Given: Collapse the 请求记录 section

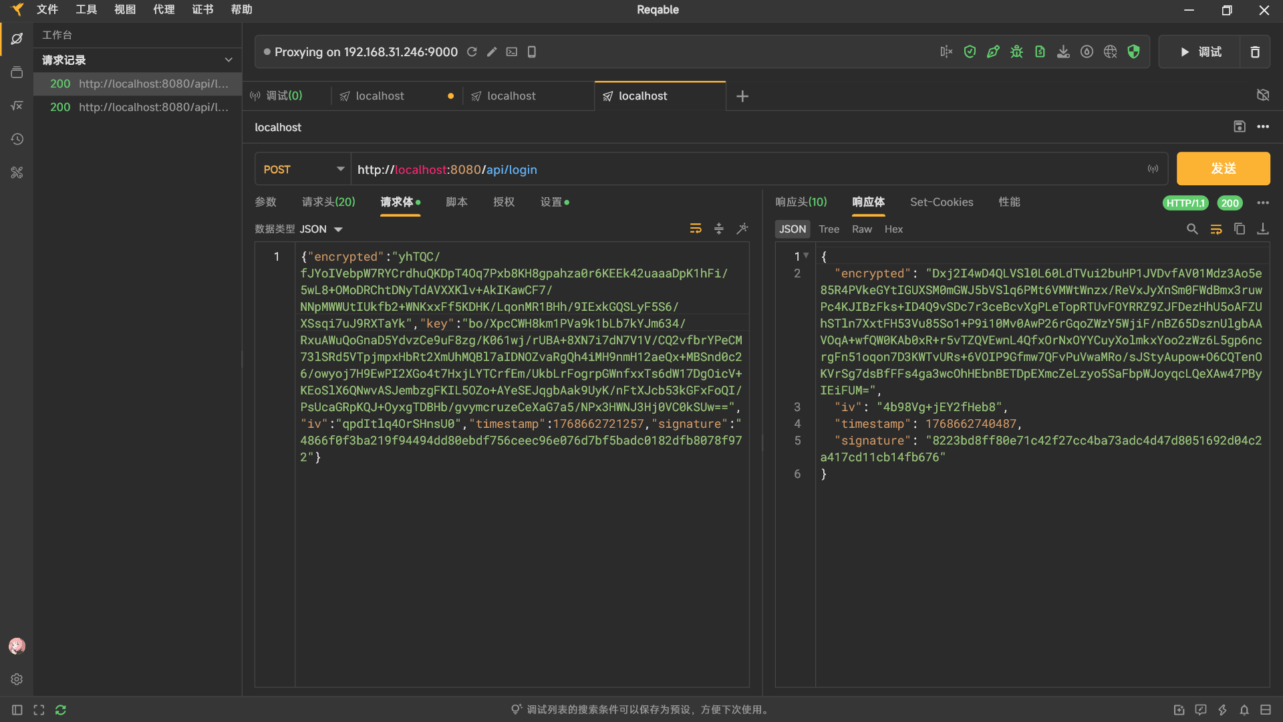Looking at the screenshot, I should (x=229, y=60).
